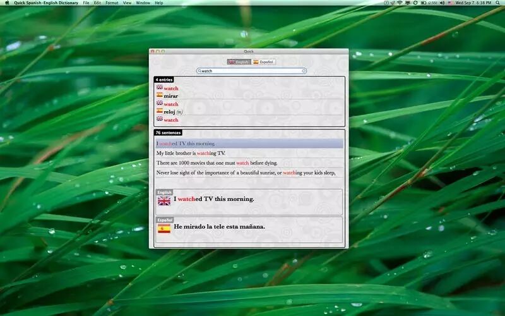The width and height of the screenshot is (505, 316).
Task: Open the volume control in the menu bar
Action: pyautogui.click(x=443, y=3)
